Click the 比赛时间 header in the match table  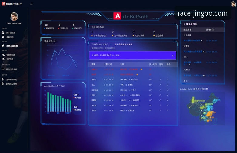(x=108, y=64)
